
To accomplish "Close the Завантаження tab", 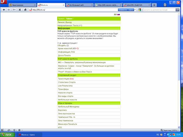I will [35, 5].
